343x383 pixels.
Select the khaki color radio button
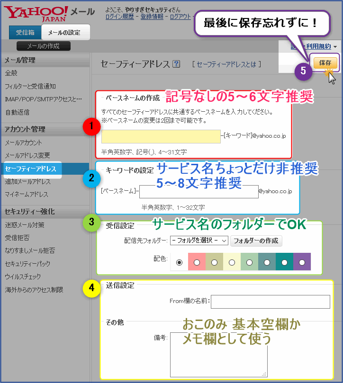point(215,262)
